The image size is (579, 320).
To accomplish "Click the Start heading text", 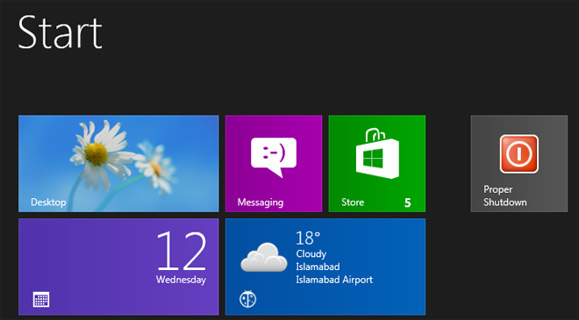I will [x=60, y=32].
